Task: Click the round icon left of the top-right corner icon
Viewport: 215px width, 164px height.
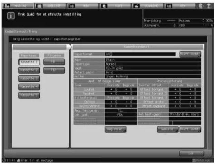Action: pyautogui.click(x=201, y=6)
